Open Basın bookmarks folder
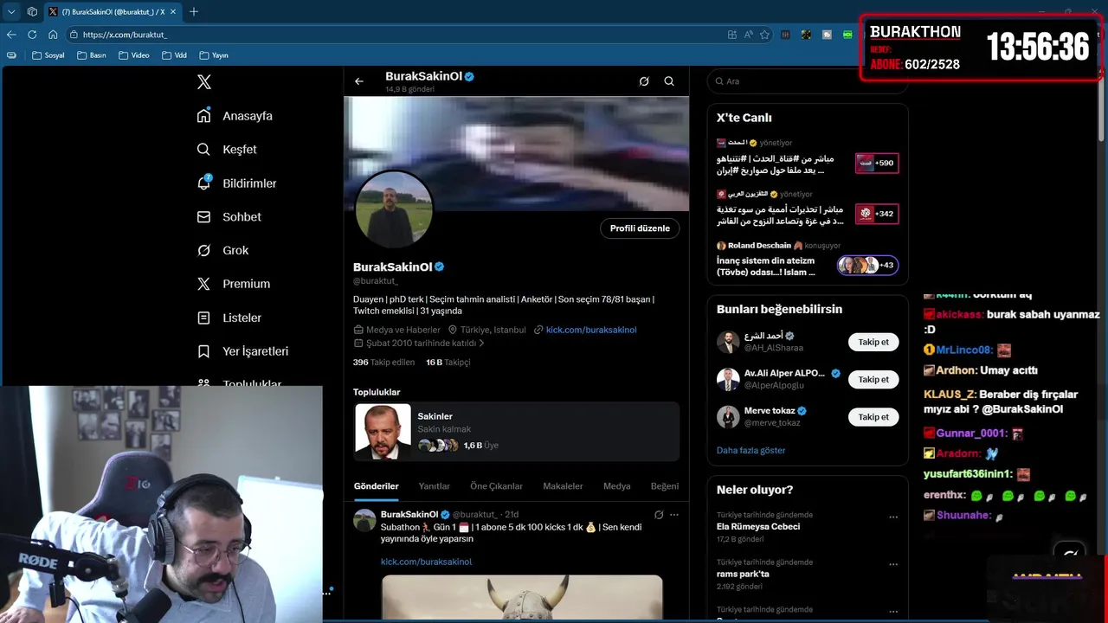 coord(92,55)
